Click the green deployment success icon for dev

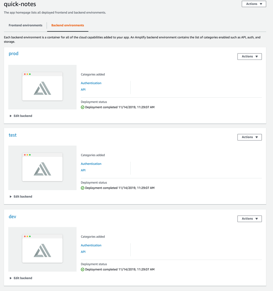point(82,269)
